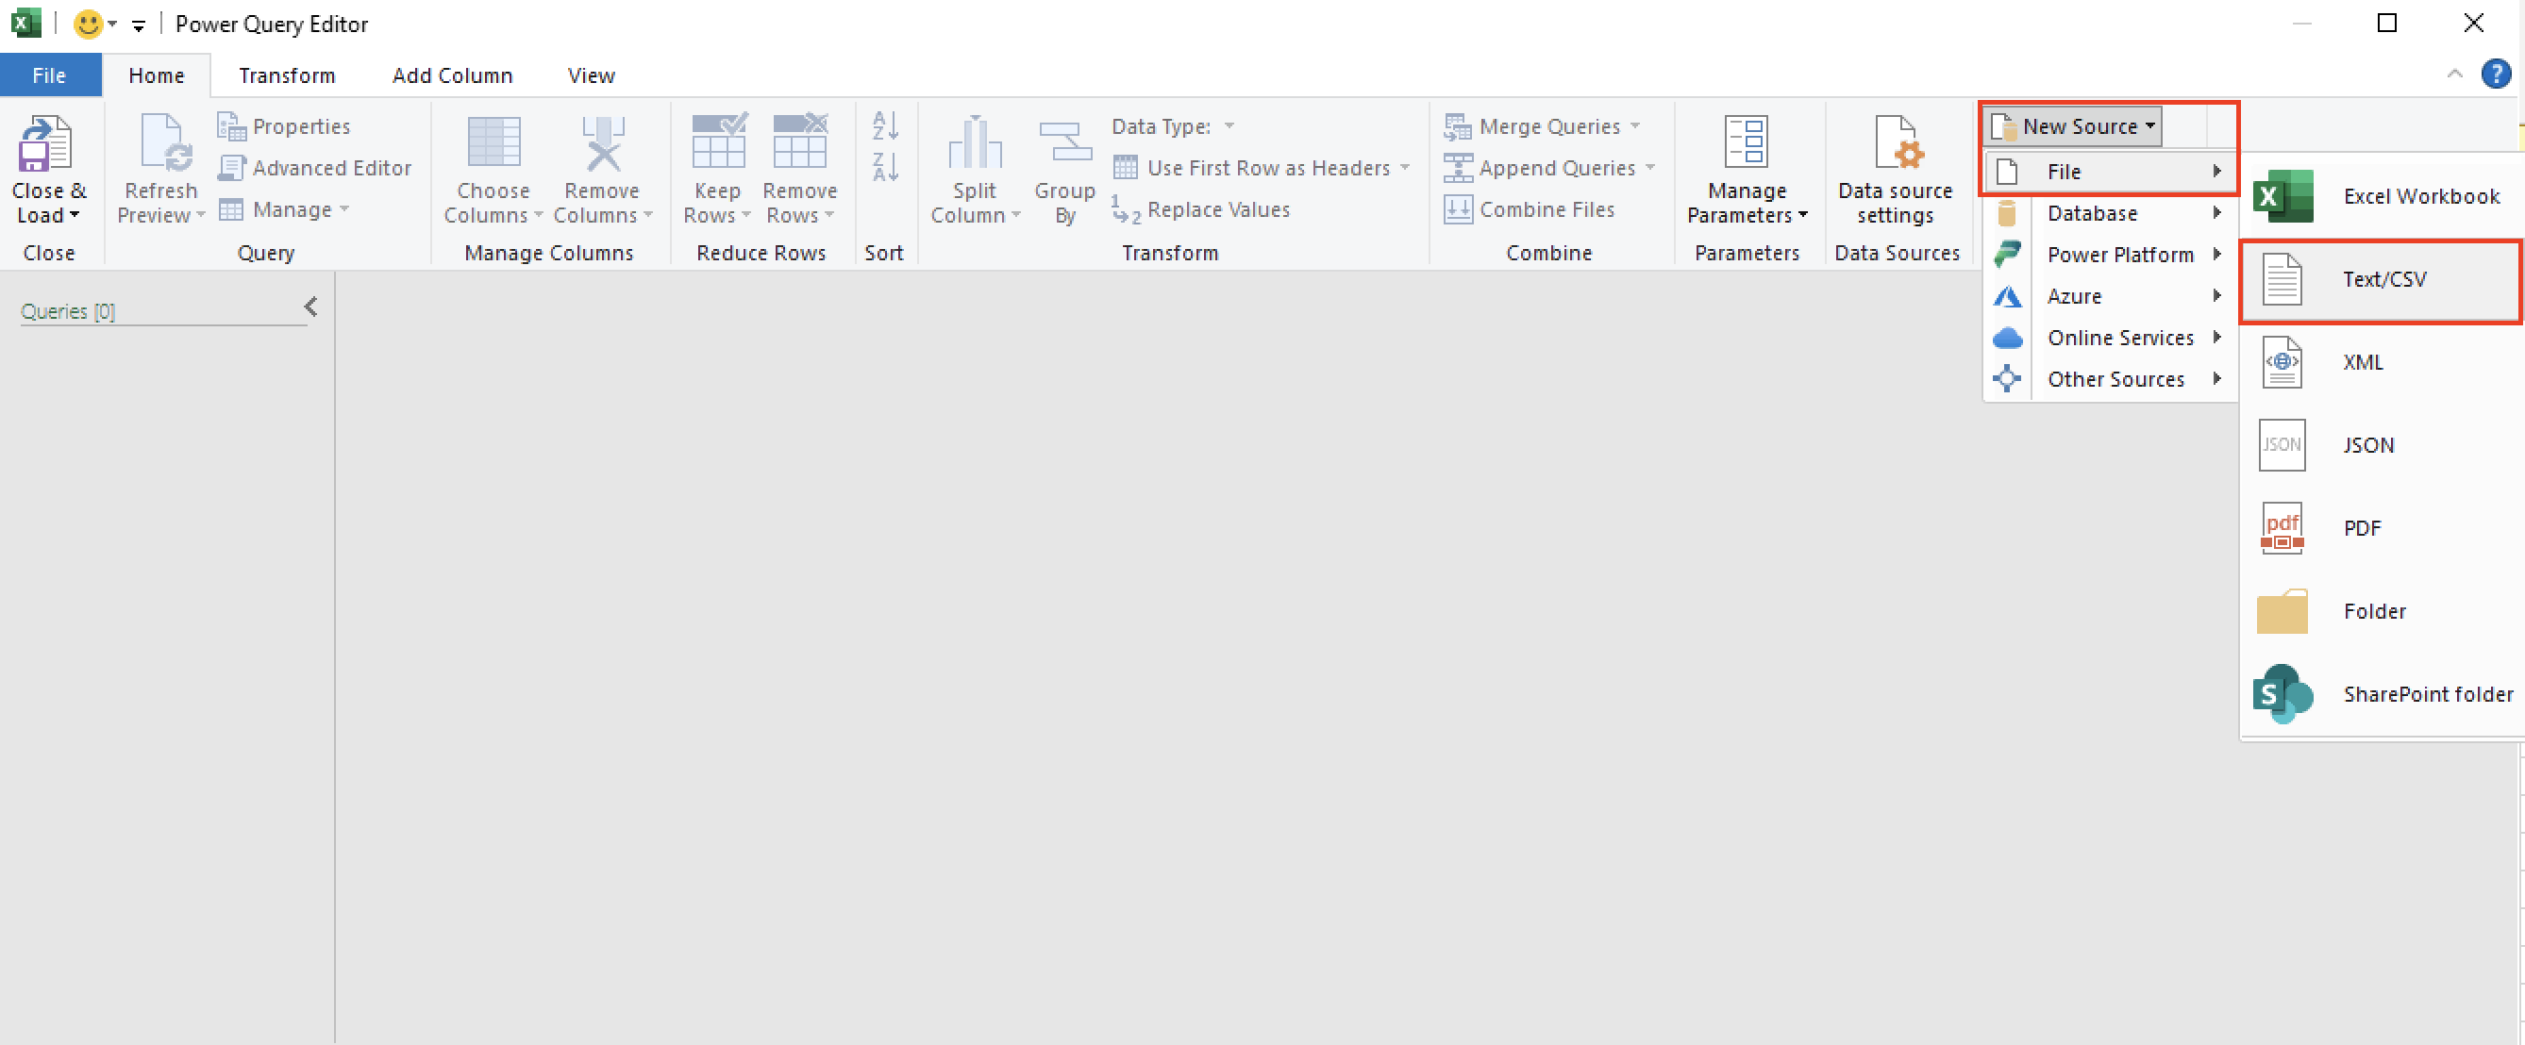Image resolution: width=2525 pixels, height=1045 pixels.
Task: Open the Online Services submenu
Action: click(x=2110, y=338)
